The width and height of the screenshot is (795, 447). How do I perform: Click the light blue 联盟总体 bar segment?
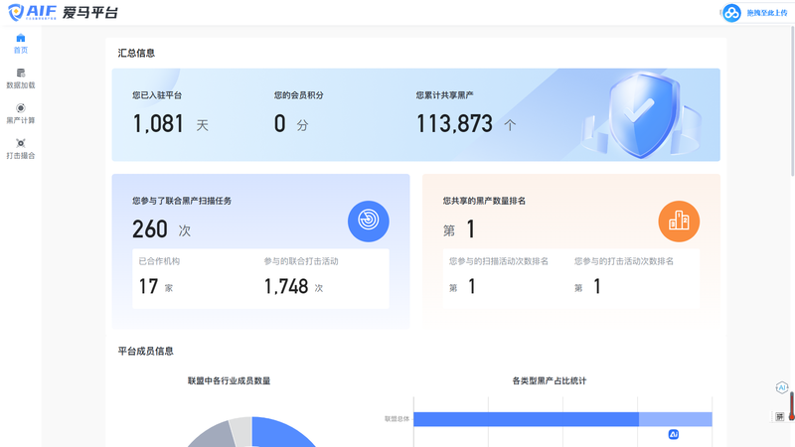[676, 419]
